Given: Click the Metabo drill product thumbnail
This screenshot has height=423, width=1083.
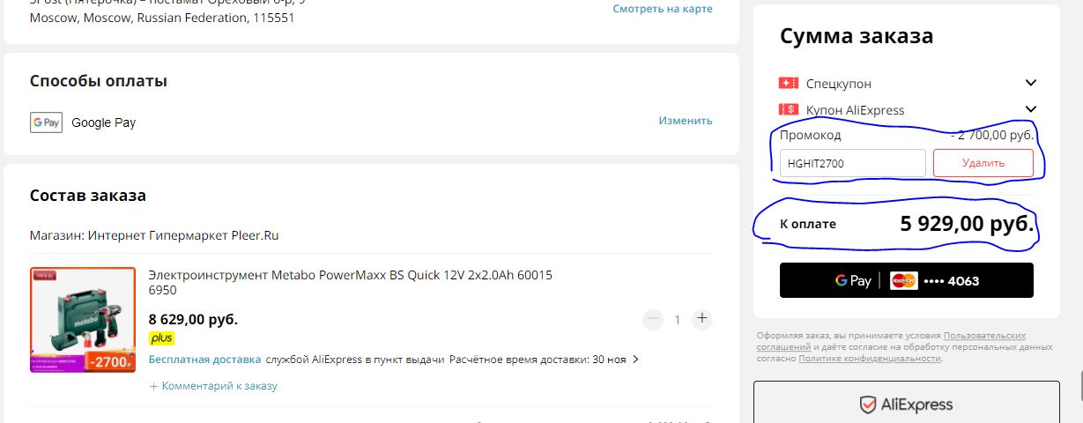Looking at the screenshot, I should [83, 320].
